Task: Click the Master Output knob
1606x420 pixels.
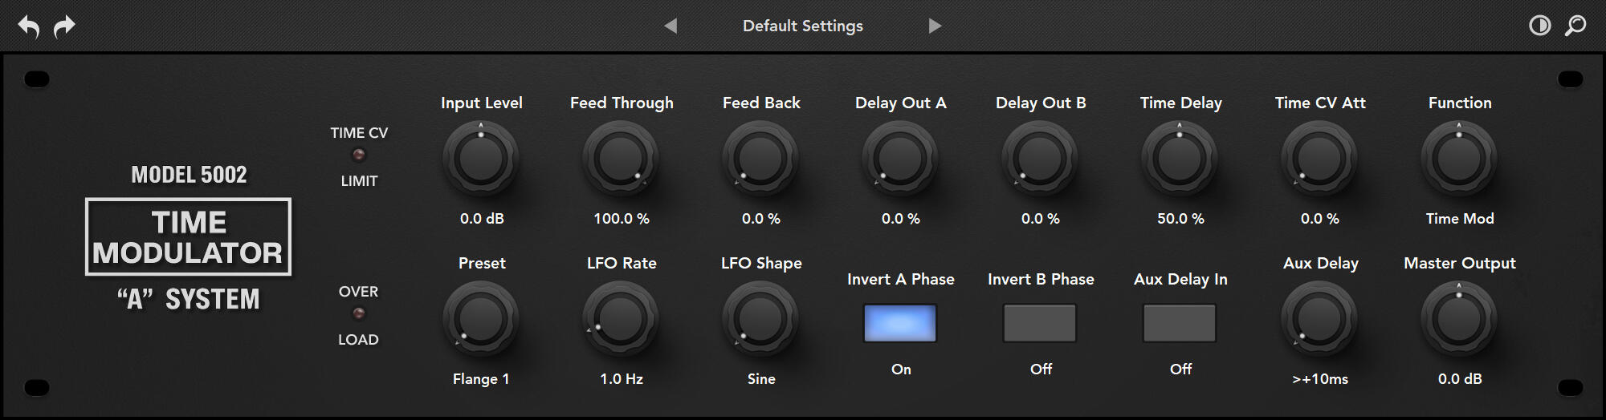Action: 1459,319
